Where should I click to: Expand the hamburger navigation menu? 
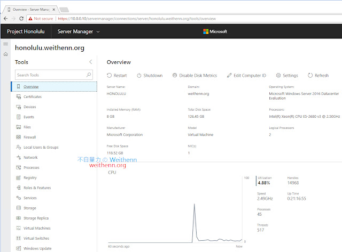pos(5,44)
